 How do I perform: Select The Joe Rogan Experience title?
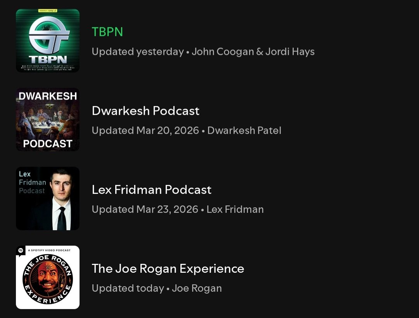(x=168, y=268)
